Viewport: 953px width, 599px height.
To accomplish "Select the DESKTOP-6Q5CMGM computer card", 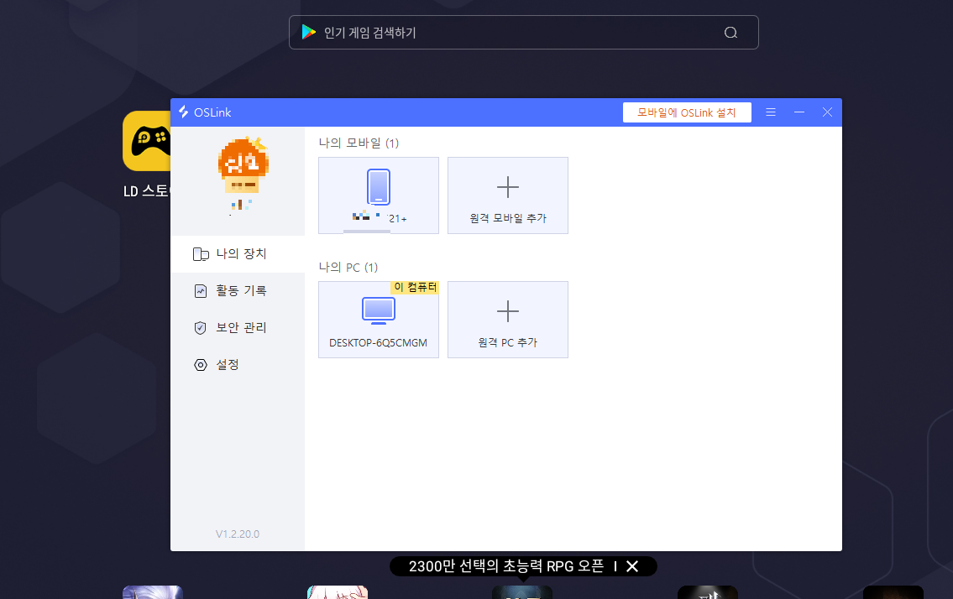I will tap(378, 319).
